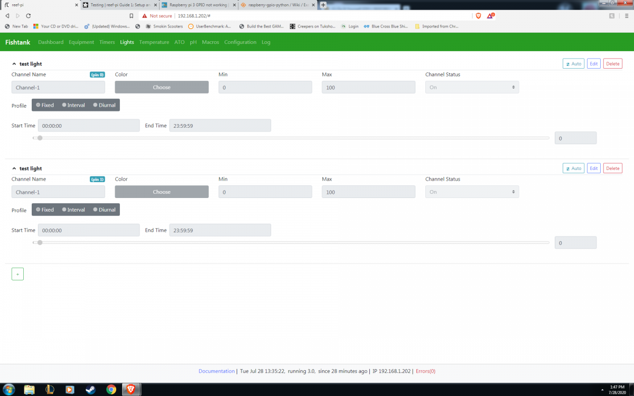Open a new browser tab with plus icon
Viewport: 634px width, 396px height.
pyautogui.click(x=323, y=5)
